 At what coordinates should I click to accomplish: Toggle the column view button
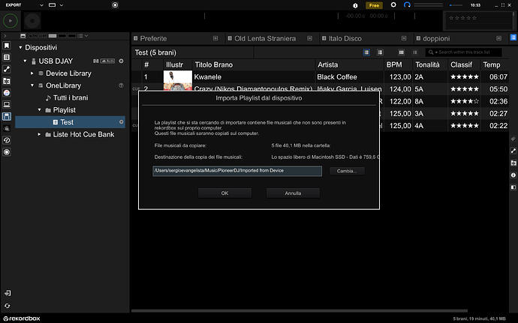coord(401,52)
